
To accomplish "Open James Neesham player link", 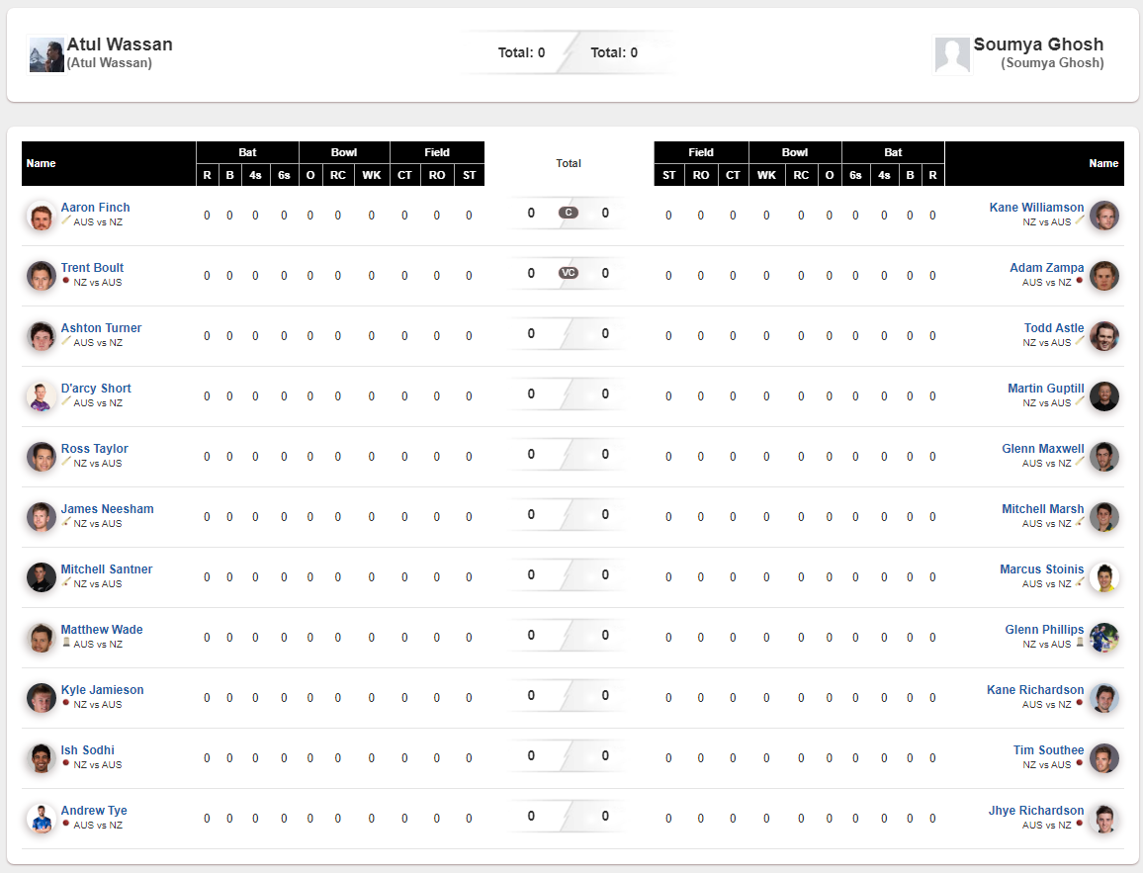I will click(107, 509).
